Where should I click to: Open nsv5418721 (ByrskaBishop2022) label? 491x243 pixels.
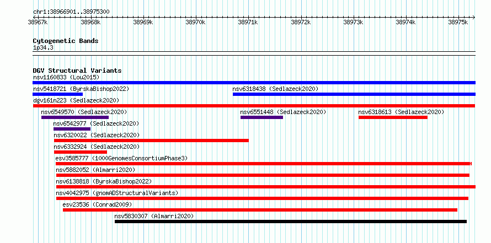[x=81, y=89]
